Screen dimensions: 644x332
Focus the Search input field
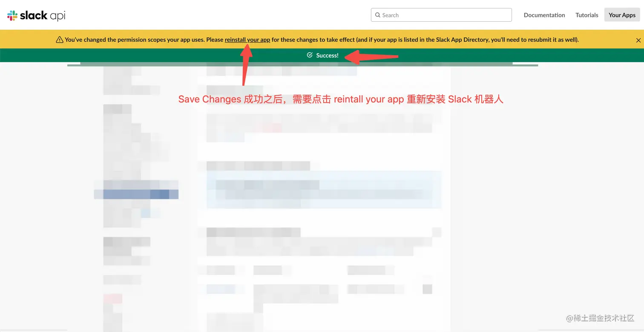pyautogui.click(x=441, y=15)
